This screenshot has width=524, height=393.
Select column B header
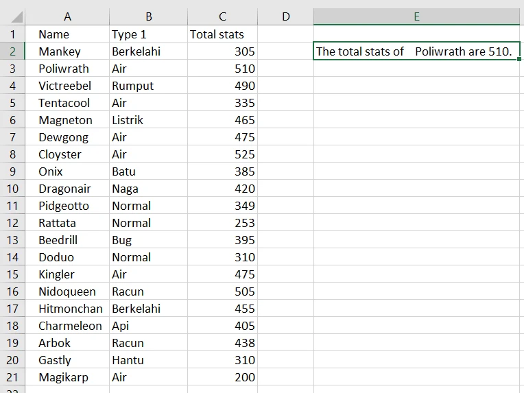tap(148, 16)
